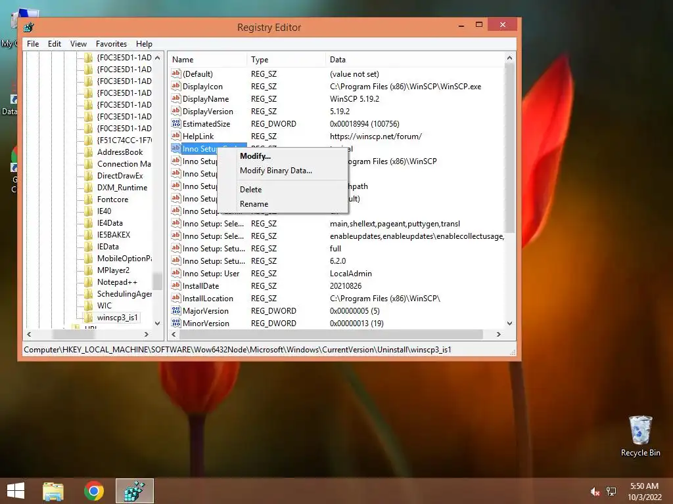Choose Rename from the context menu
Viewport: 673px width, 504px height.
coord(283,204)
